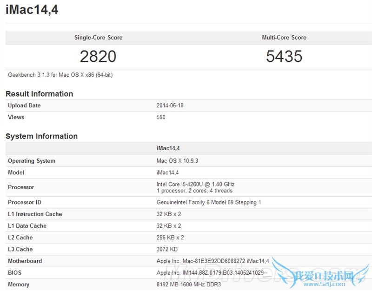Click the L1 Instruction Cache 32 KB x 2 value
The image size is (372, 291).
pos(169,214)
